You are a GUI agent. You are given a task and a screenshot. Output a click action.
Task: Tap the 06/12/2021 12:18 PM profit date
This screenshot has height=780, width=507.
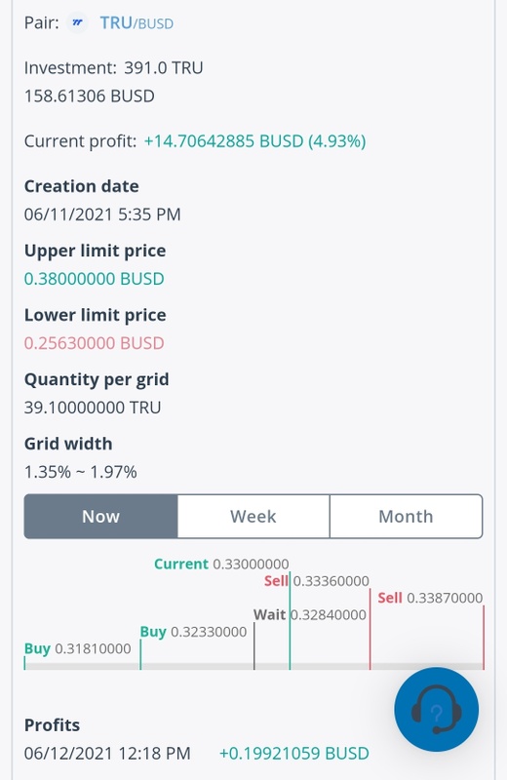[107, 753]
